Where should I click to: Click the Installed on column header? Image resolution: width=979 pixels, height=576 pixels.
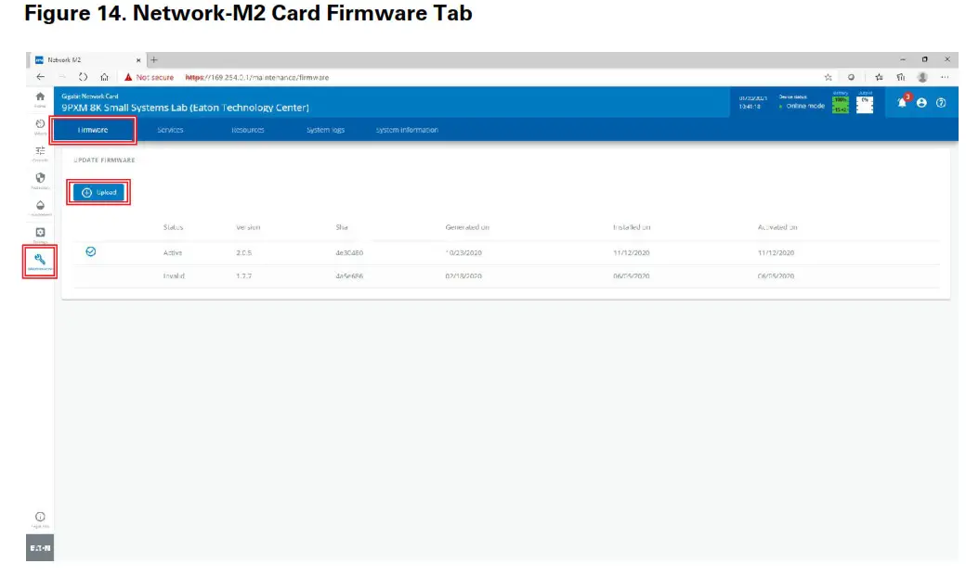tap(632, 227)
